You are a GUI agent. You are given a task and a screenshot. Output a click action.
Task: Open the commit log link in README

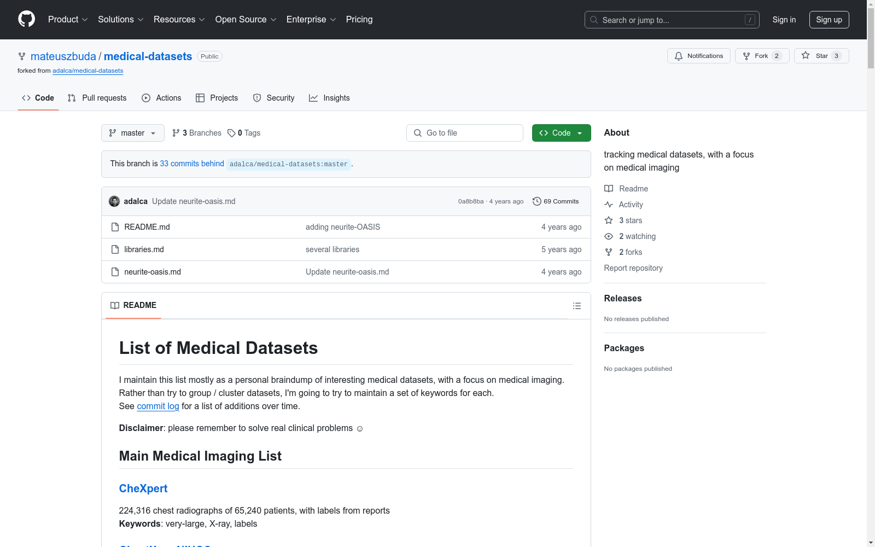(158, 406)
